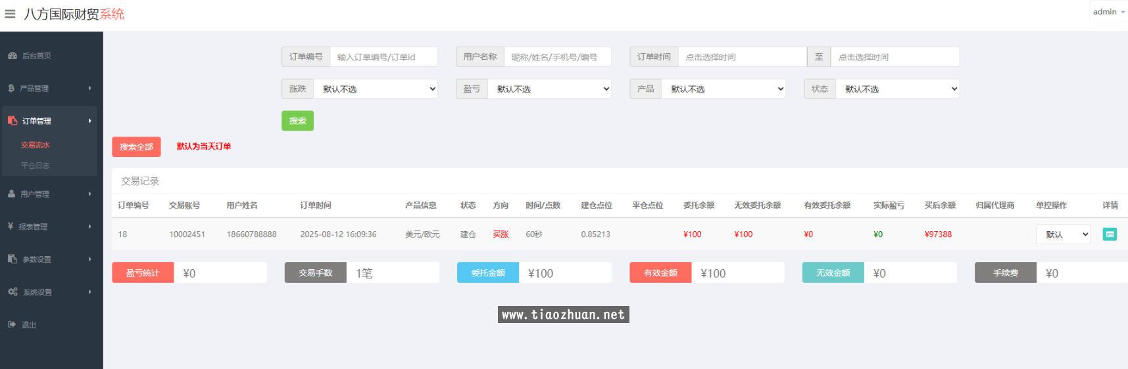The height and width of the screenshot is (369, 1128).
Task: Open the 涨跌 dropdown filter
Action: 376,89
